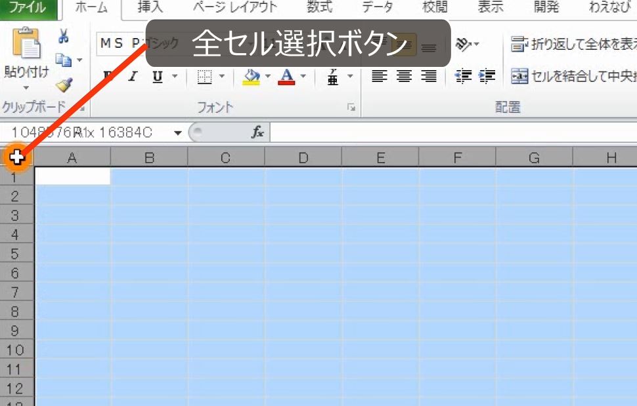Screen dimensions: 637x406
Task: Open the File (ファイル) tab
Action: tap(28, 8)
